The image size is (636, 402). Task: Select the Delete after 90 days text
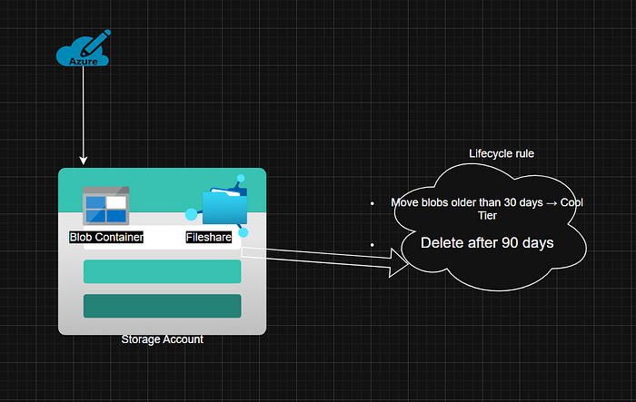487,243
